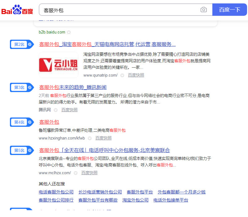Screen dimensions: 248x217
Task: Open result 客服外包_淘宝客服外包_天猫电商网店托管
Action: click(107, 44)
